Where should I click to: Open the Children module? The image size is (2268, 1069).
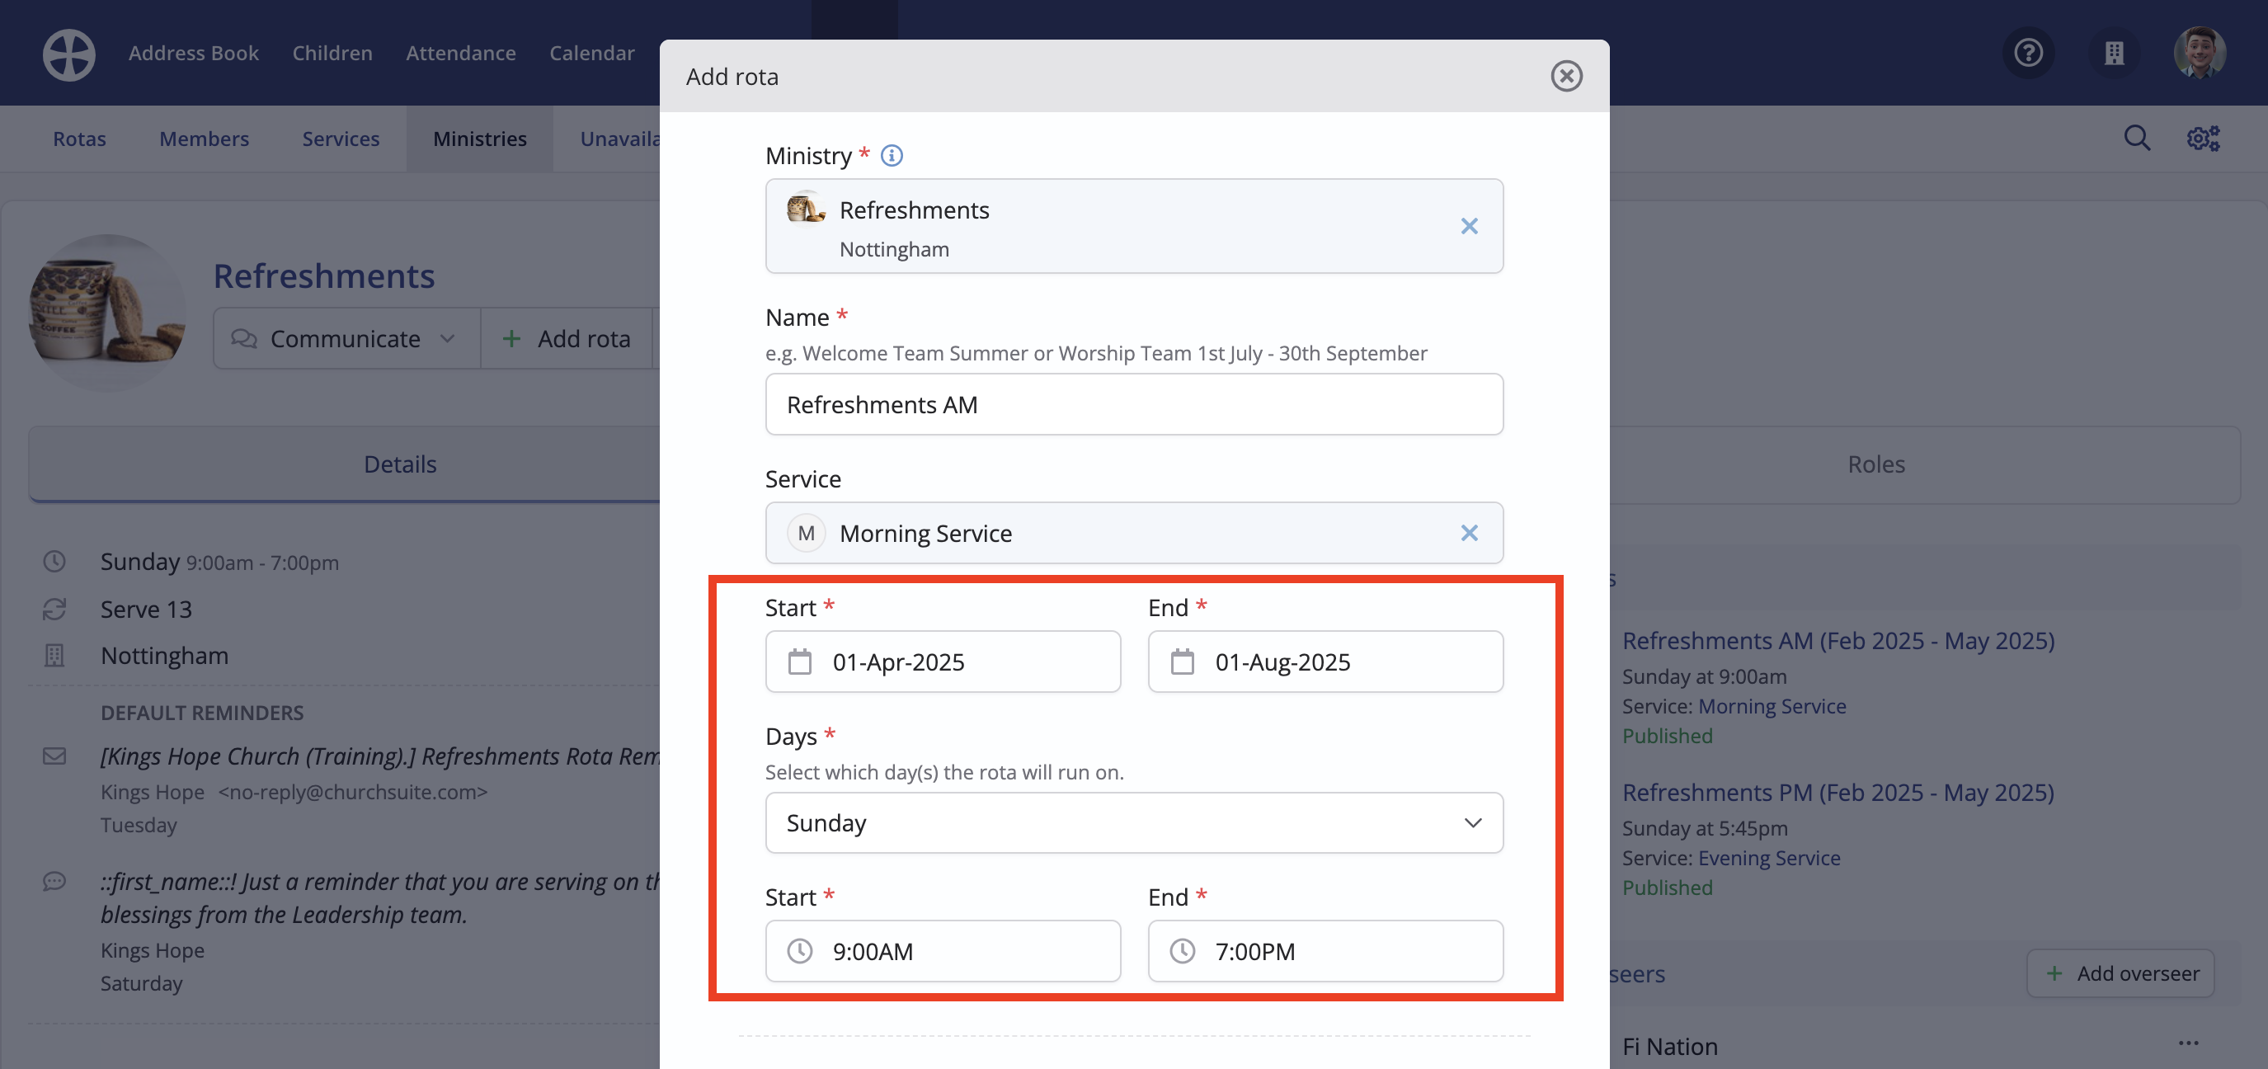coord(332,53)
